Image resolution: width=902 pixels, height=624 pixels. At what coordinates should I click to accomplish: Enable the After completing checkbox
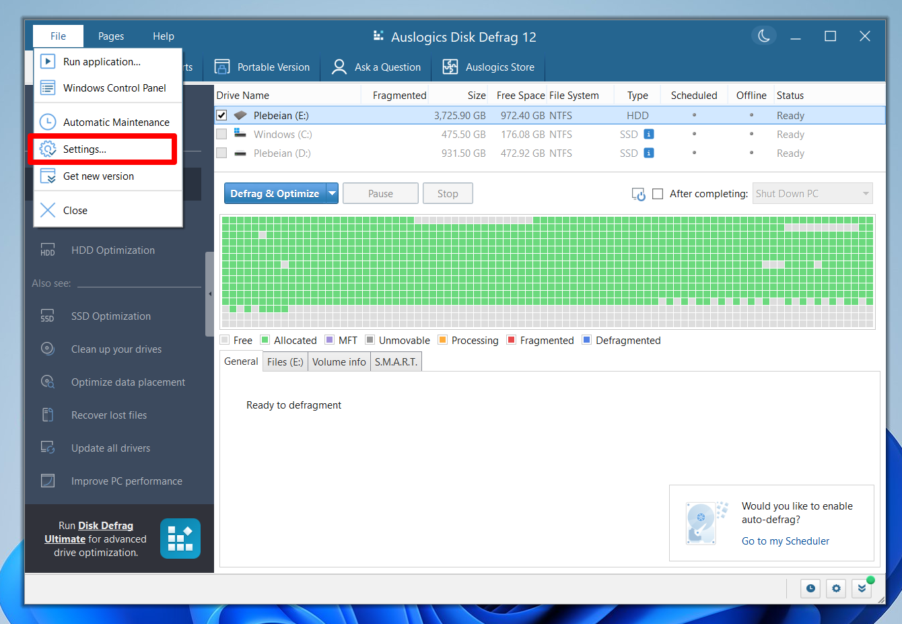[658, 193]
